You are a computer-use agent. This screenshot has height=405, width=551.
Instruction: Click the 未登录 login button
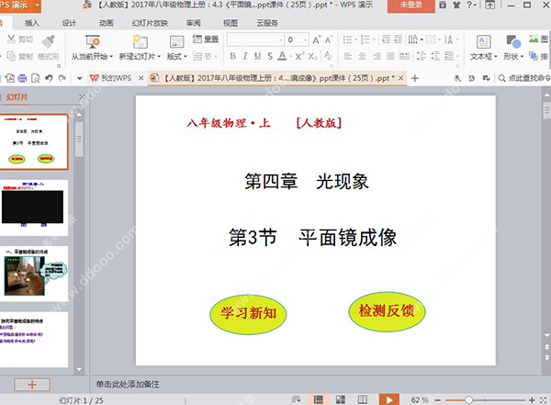tap(410, 6)
